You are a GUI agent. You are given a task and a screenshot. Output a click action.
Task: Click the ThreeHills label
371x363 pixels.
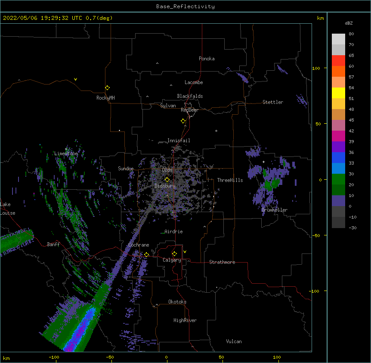230,180
